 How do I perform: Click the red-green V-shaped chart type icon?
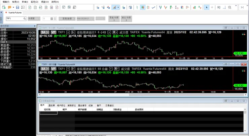166,7
